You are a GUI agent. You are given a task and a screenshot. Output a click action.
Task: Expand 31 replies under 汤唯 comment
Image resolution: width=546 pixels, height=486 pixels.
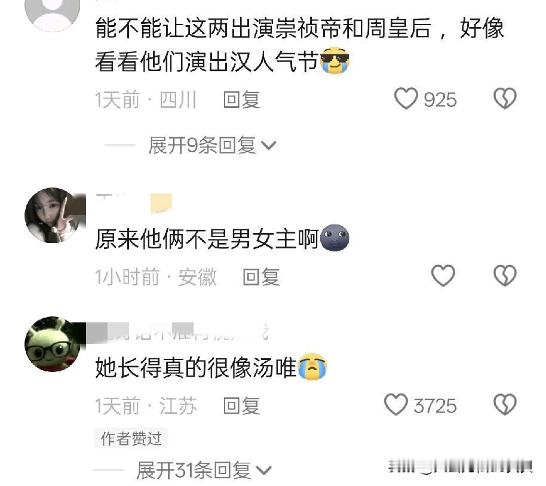point(204,470)
